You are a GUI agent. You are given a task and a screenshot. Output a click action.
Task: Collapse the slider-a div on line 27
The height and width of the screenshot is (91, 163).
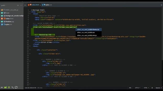pyautogui.click(x=30, y=61)
